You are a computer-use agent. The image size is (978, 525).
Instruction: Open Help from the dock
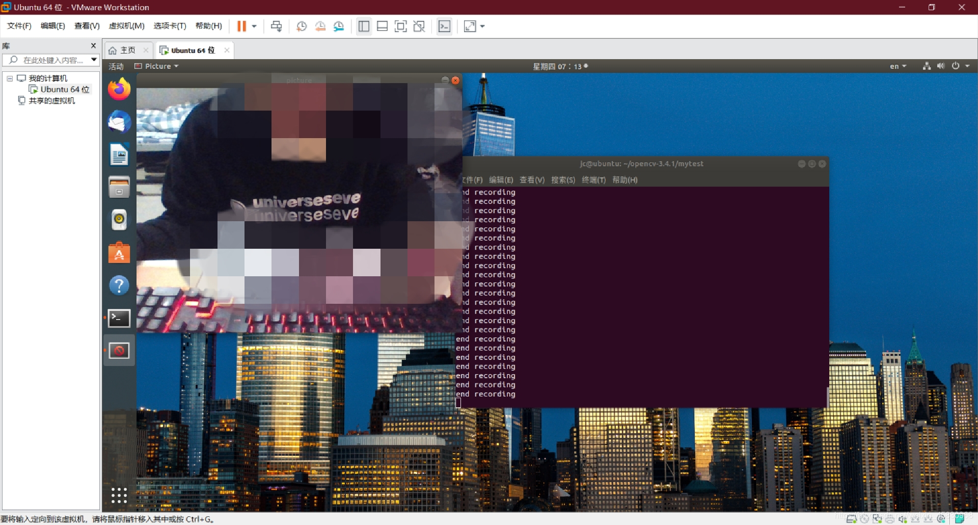(119, 285)
